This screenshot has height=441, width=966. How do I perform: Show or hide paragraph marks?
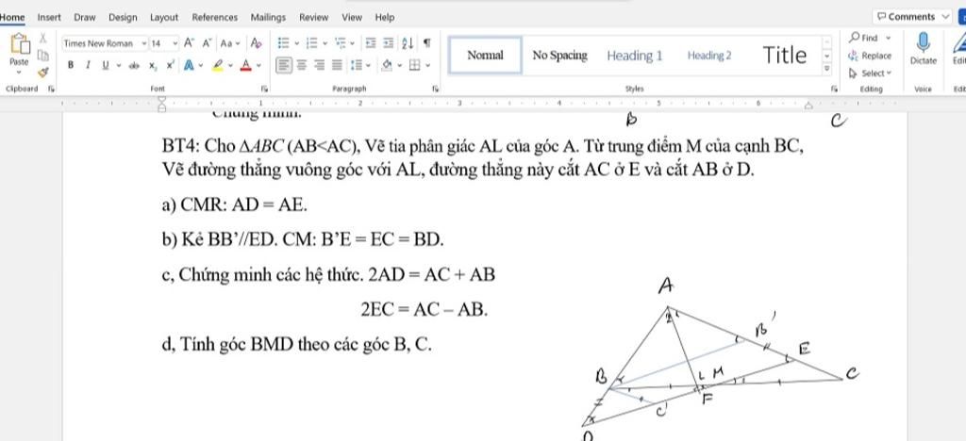click(x=427, y=43)
